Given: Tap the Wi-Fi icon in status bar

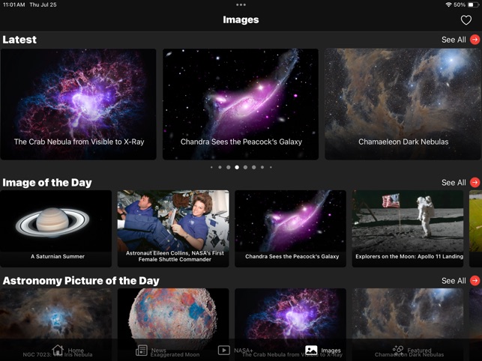Looking at the screenshot, I should (x=448, y=4).
